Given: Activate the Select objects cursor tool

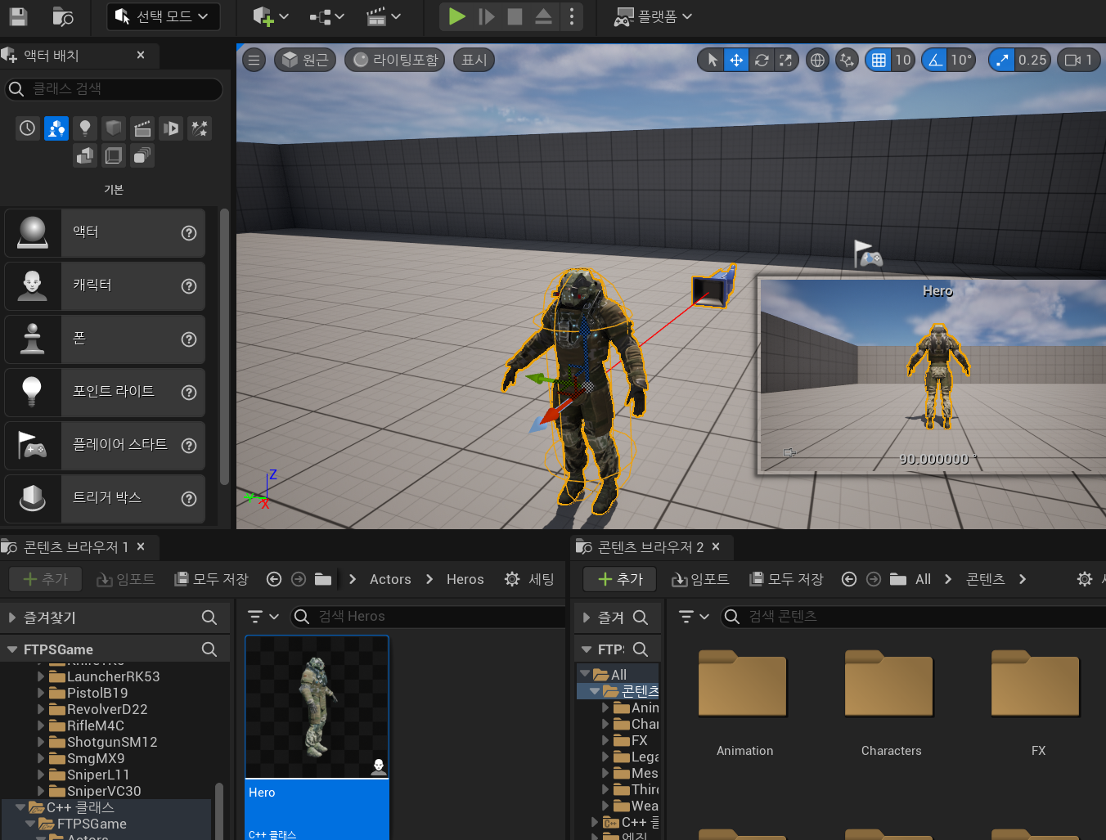Looking at the screenshot, I should click(x=712, y=60).
